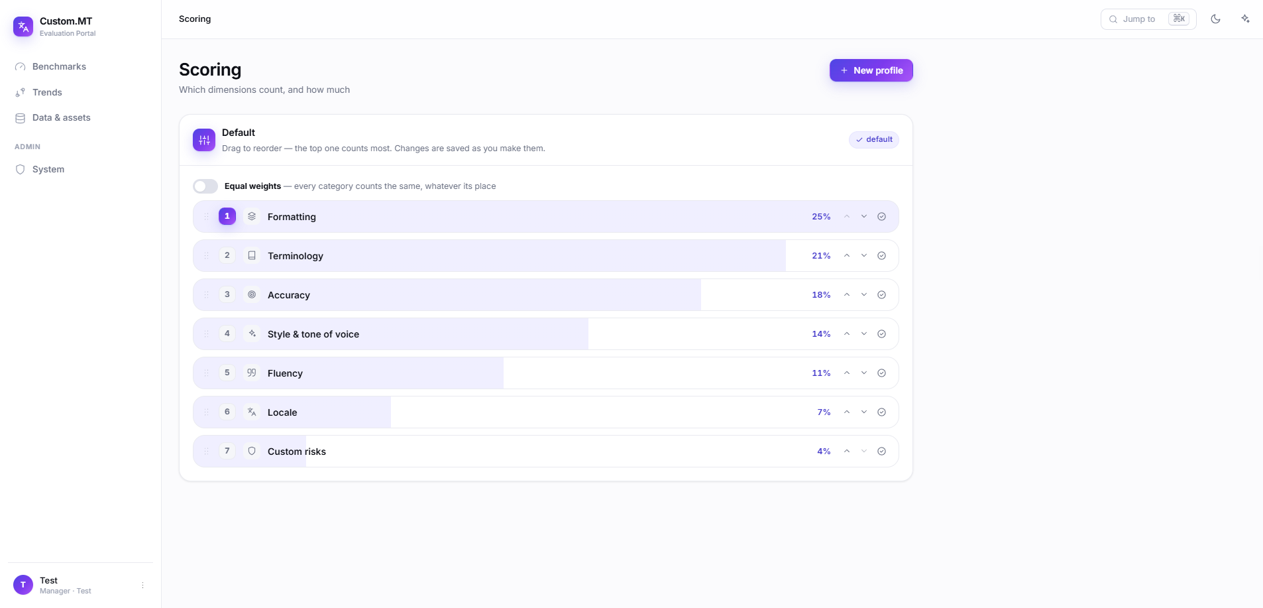1263x608 pixels.
Task: Click the Default profile sliders icon
Action: point(204,140)
